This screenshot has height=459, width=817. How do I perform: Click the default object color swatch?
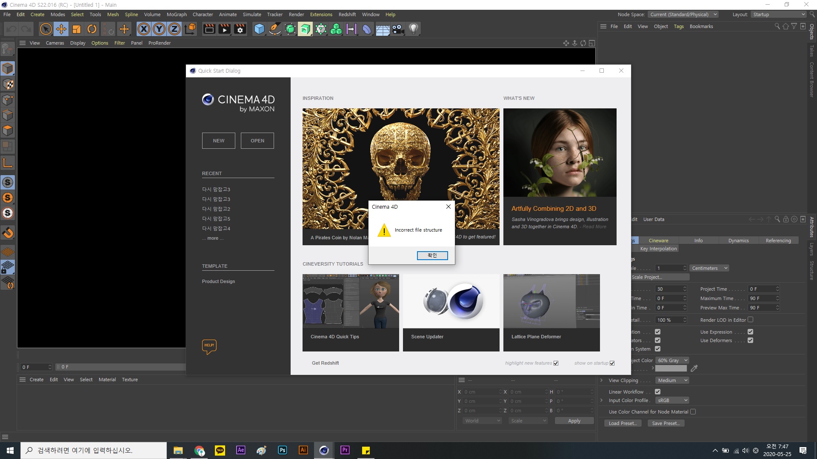[x=671, y=368]
